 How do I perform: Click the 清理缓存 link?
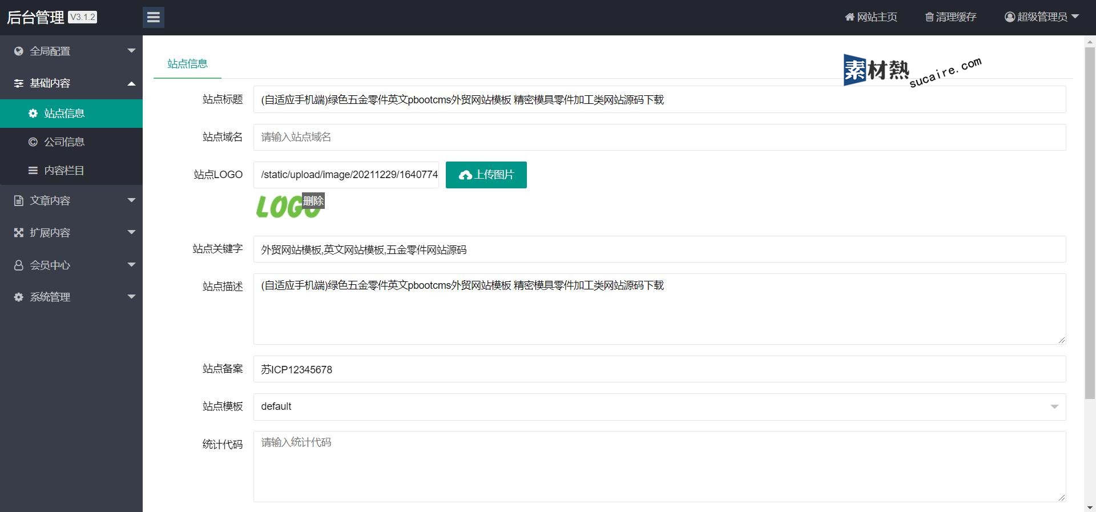(x=951, y=17)
